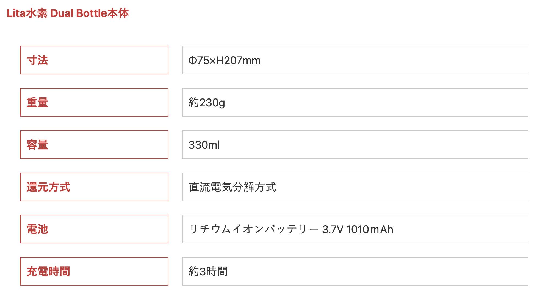Click the H207mm height text

[238, 60]
